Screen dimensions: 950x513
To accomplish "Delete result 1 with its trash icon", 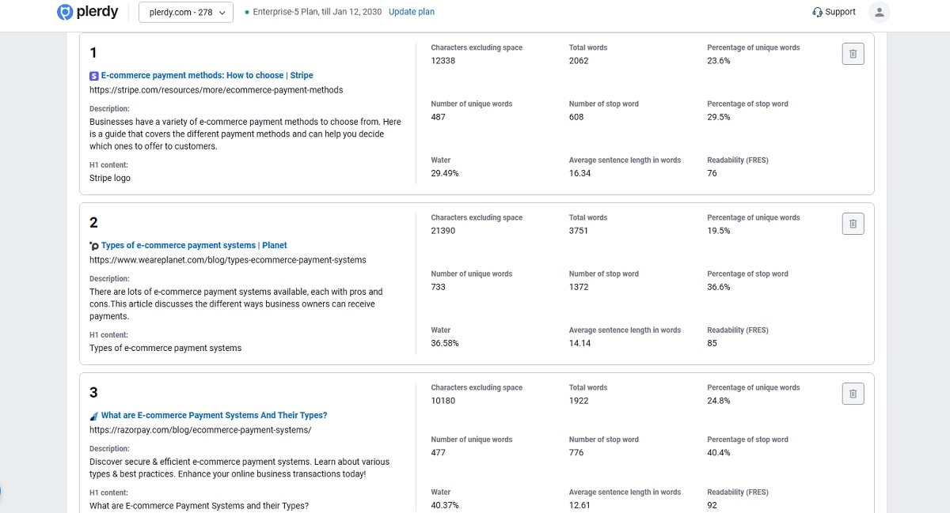I will pos(853,54).
